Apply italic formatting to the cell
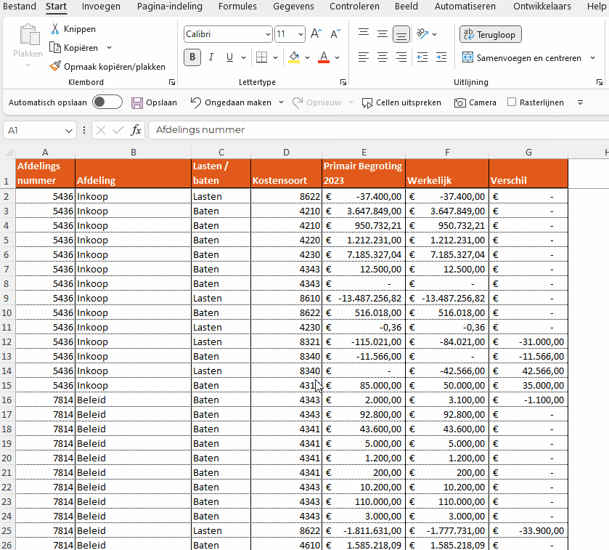 tap(211, 57)
